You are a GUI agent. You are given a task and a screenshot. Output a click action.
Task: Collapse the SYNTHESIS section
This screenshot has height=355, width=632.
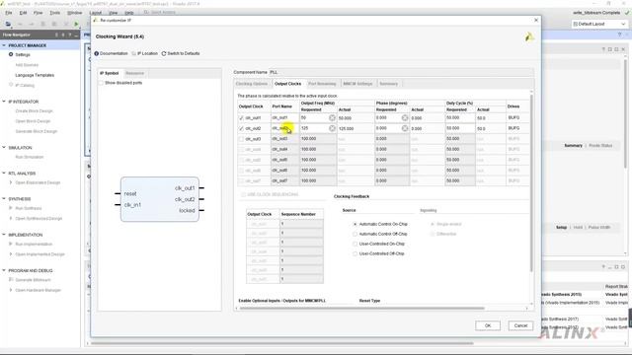4,199
